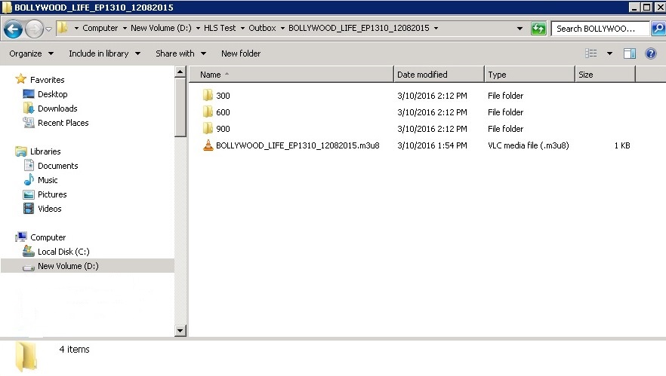Expand the dropdown arrow after Computer breadcrumb
The image size is (666, 376).
pyautogui.click(x=125, y=29)
